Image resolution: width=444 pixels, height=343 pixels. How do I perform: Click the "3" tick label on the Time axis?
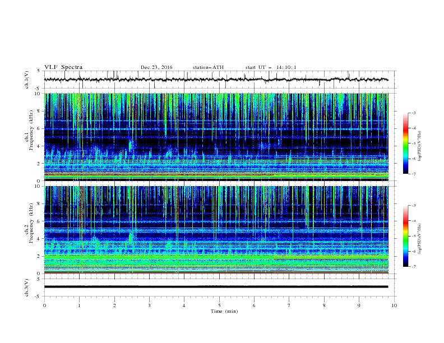[149, 305]
